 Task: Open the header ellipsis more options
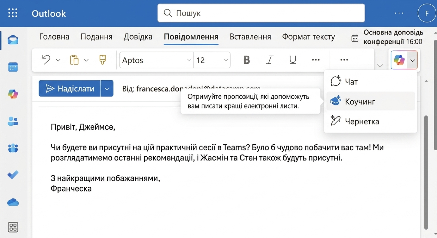[399, 13]
